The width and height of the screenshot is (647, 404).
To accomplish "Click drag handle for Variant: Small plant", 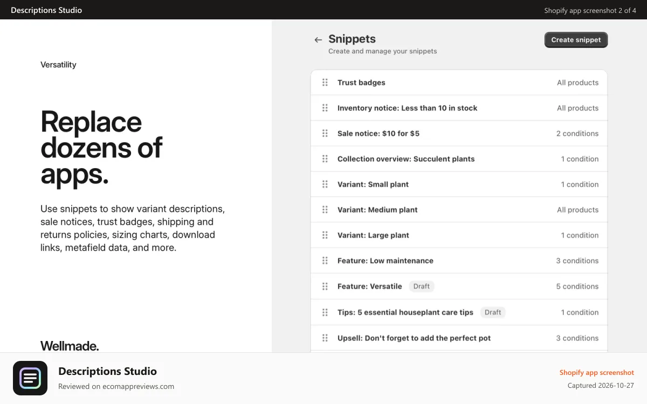I will [x=325, y=184].
